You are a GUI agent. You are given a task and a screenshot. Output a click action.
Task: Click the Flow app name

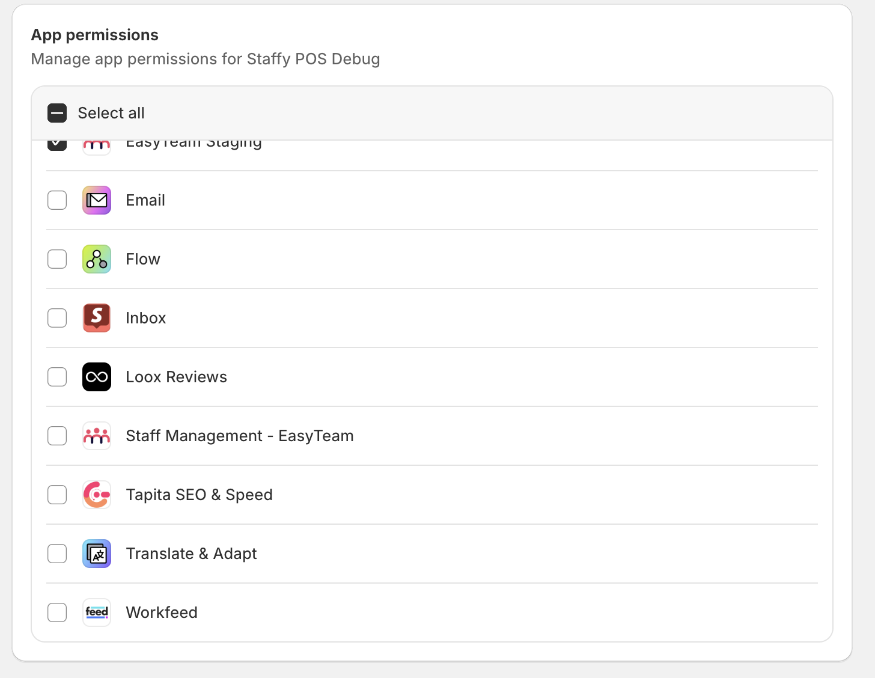143,259
